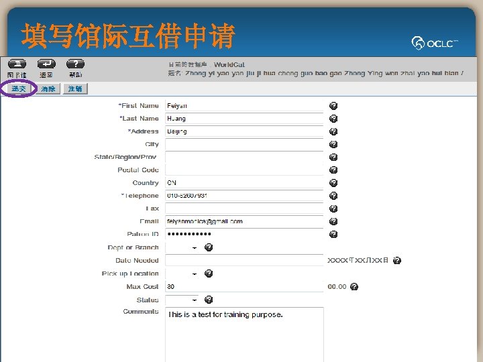Open help icon beside Status dropdown
Screen dimensions: 483x362
pyautogui.click(x=209, y=300)
